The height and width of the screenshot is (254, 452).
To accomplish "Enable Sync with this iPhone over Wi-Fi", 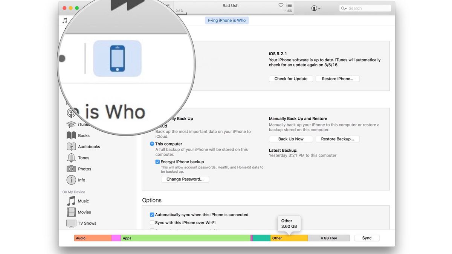I will click(152, 222).
